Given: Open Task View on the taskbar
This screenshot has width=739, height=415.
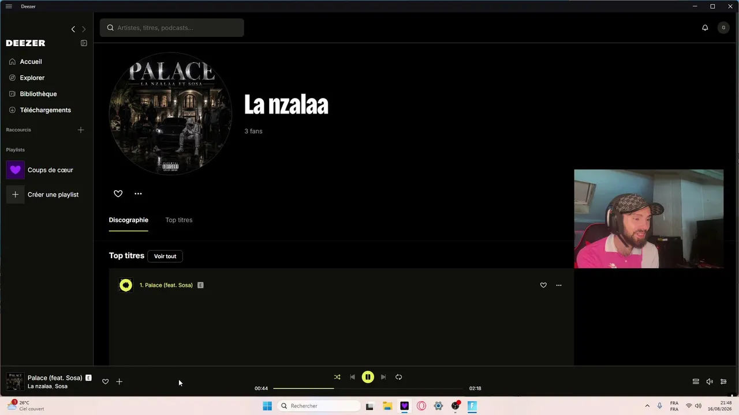Looking at the screenshot, I should [369, 406].
